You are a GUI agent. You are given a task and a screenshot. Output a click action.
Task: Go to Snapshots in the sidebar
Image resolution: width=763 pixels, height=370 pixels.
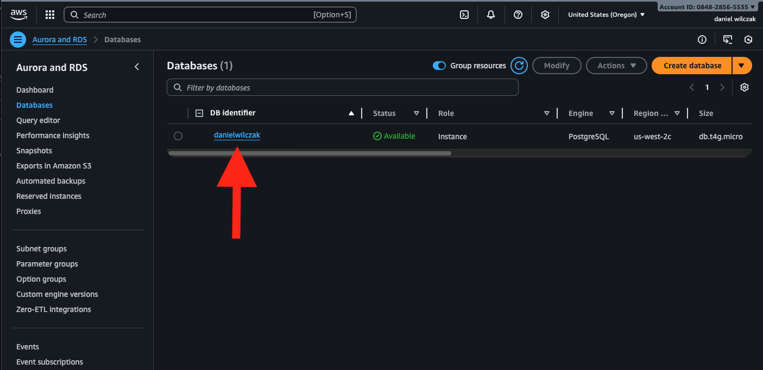(34, 151)
